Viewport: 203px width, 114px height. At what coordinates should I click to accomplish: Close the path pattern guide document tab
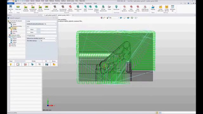tap(70, 15)
